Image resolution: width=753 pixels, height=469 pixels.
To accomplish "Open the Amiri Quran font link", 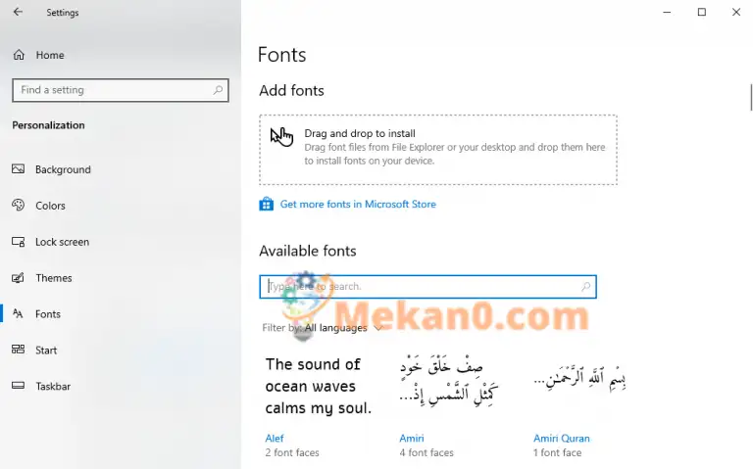I will pos(562,438).
